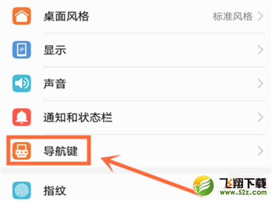Open the 桌面风格 settings entry
The image size is (272, 201).
pyautogui.click(x=136, y=16)
